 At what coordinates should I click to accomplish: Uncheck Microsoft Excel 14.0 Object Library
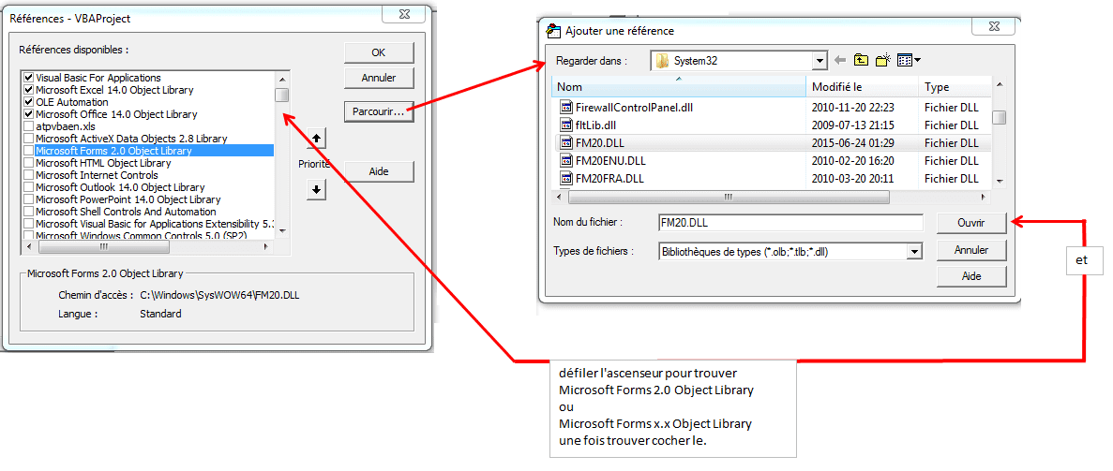click(28, 89)
